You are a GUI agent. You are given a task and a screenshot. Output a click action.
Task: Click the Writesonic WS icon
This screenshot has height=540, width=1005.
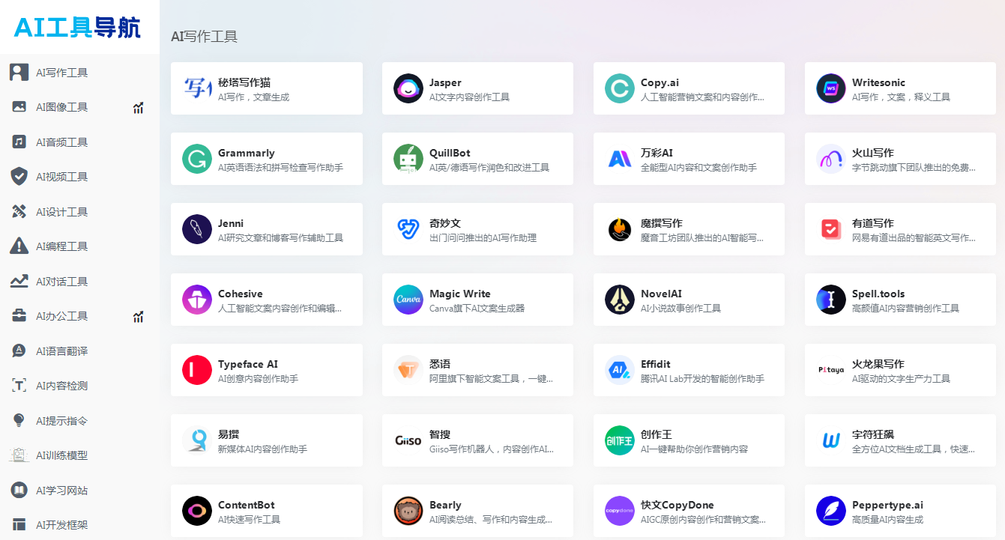click(x=831, y=88)
